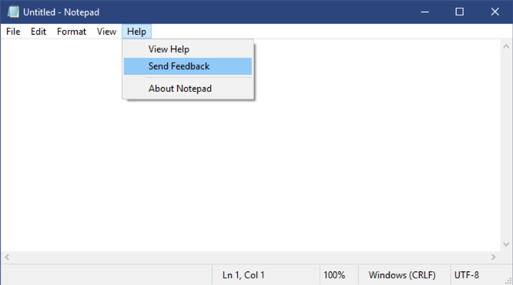Open the About Notepad dialog
Image resolution: width=513 pixels, height=285 pixels.
pos(180,89)
